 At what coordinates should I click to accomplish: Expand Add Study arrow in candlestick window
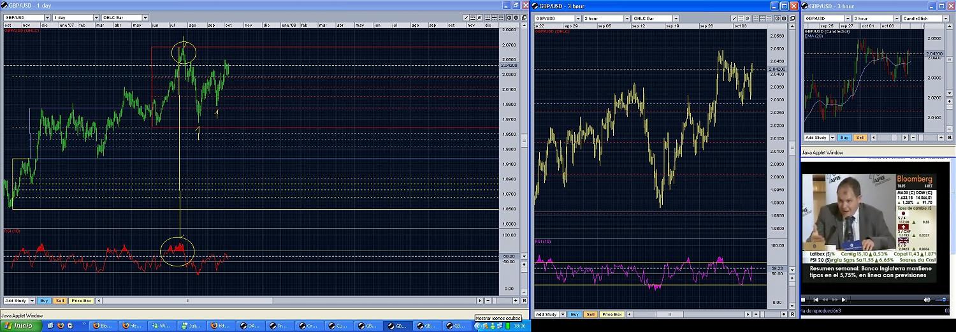[x=833, y=138]
